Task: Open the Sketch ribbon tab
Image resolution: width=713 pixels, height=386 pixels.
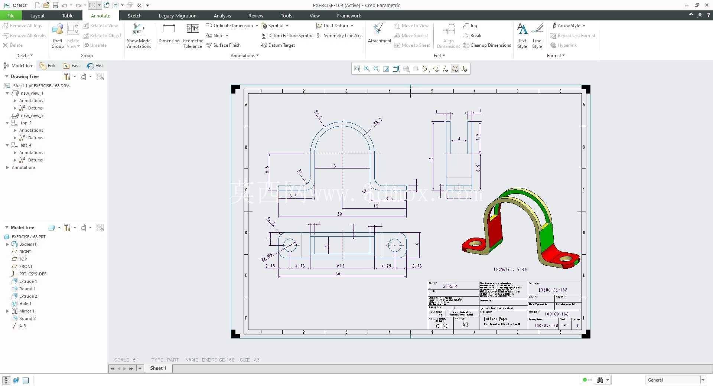Action: tap(134, 16)
